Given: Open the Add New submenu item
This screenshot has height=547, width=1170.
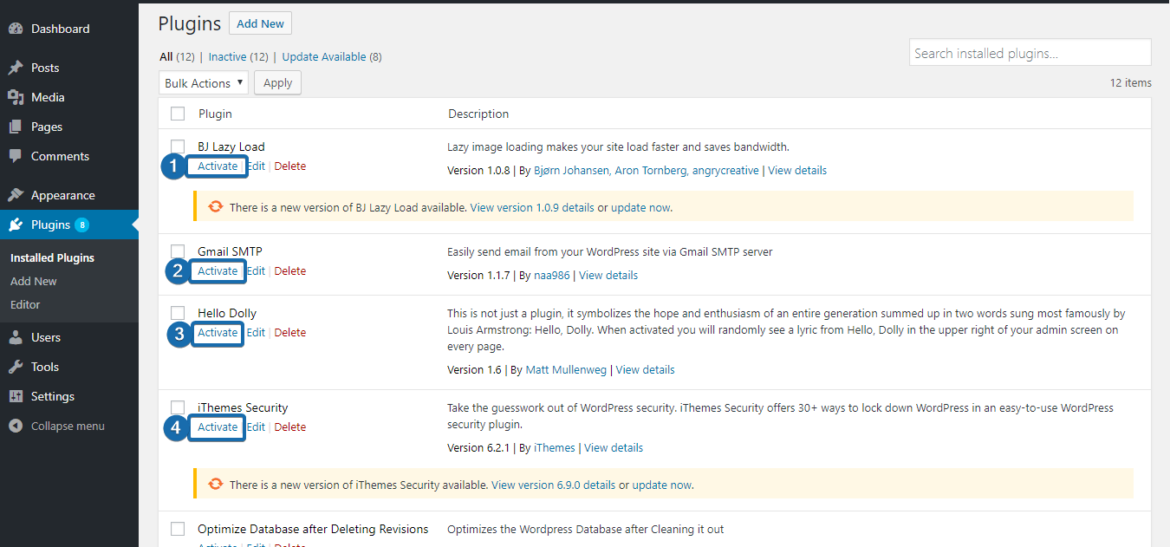Looking at the screenshot, I should click(34, 281).
